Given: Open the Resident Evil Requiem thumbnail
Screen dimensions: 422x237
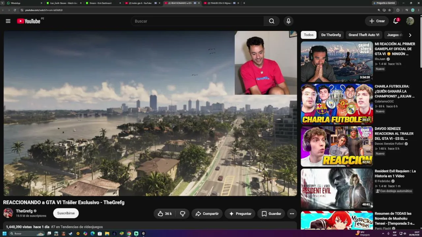Looking at the screenshot, I should 337,189.
